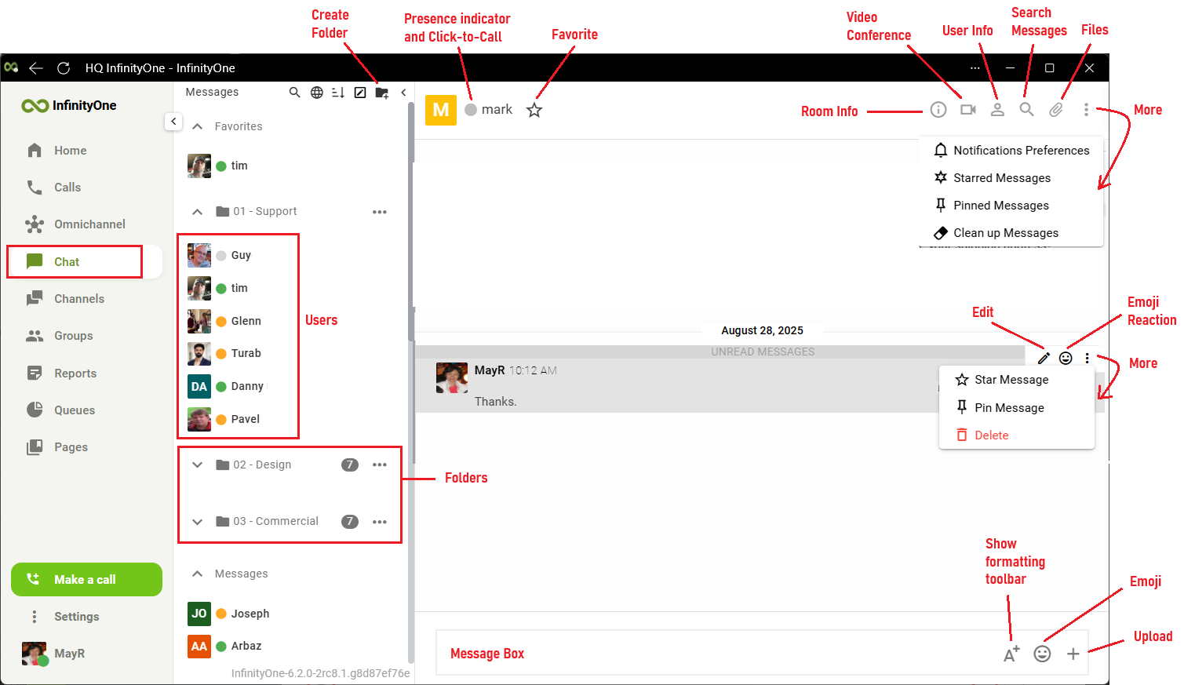Open the sort order icon in Messages
The height and width of the screenshot is (685, 1195).
338,93
